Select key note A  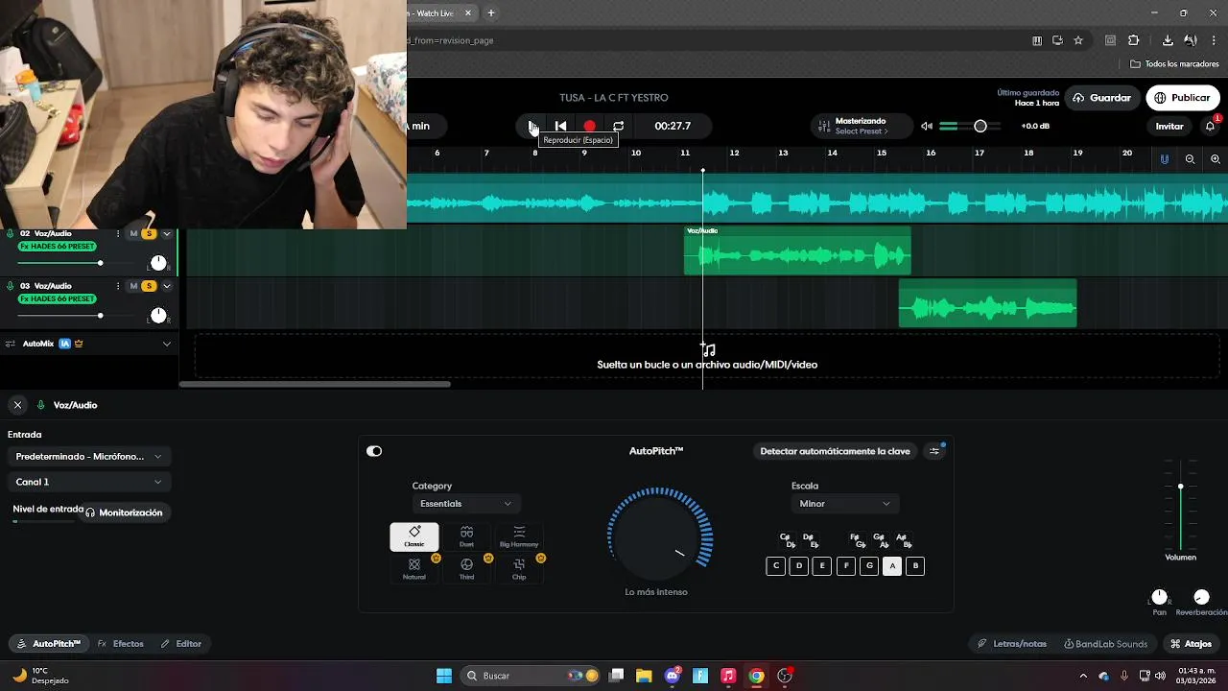click(x=892, y=566)
